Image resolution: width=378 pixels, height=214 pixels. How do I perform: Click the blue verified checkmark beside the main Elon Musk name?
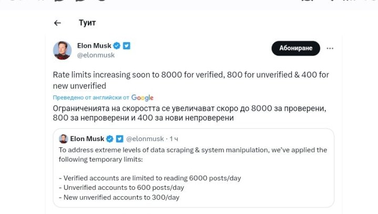click(x=117, y=46)
